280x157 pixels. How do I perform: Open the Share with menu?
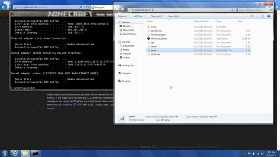click(x=157, y=16)
